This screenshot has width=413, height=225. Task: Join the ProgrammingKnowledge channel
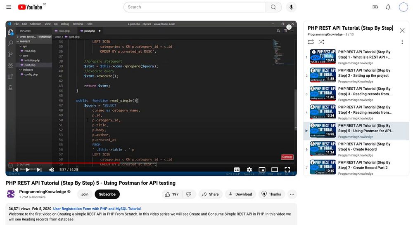[x=85, y=194]
